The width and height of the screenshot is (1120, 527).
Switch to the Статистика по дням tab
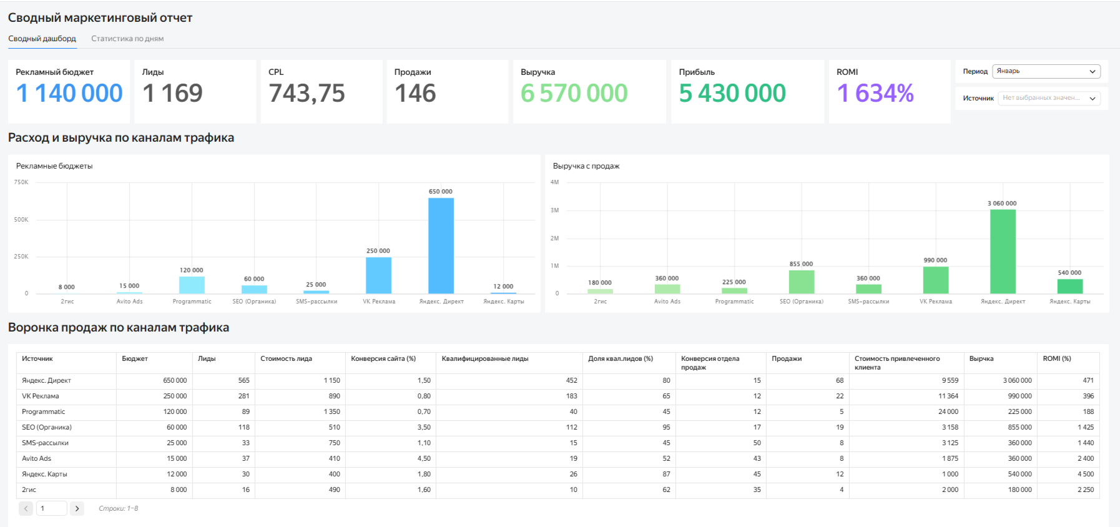127,39
